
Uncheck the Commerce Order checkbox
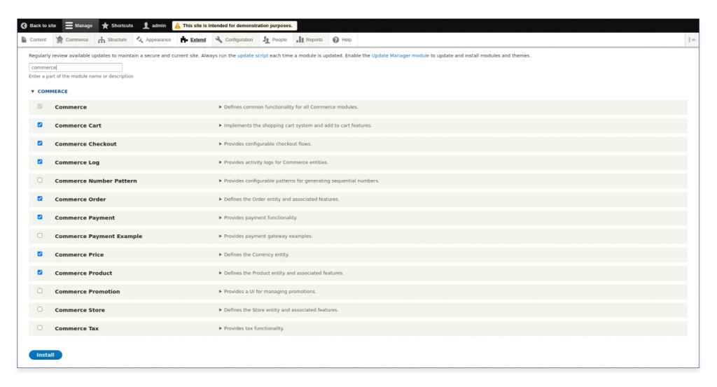coord(40,198)
